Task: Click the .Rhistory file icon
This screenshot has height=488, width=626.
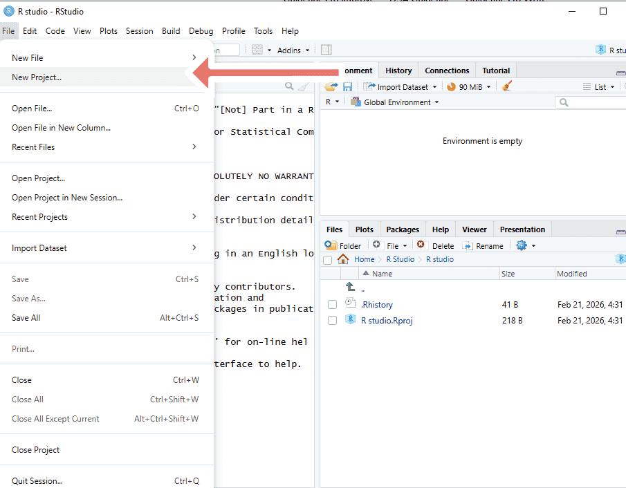Action: [350, 303]
